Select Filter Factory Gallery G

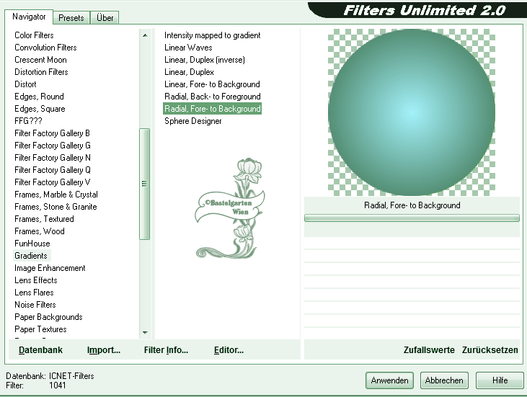[x=53, y=146]
